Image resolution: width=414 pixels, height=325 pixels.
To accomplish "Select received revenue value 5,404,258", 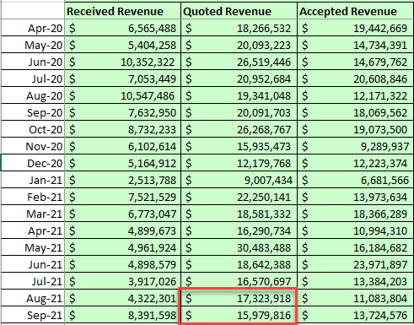I will click(122, 45).
